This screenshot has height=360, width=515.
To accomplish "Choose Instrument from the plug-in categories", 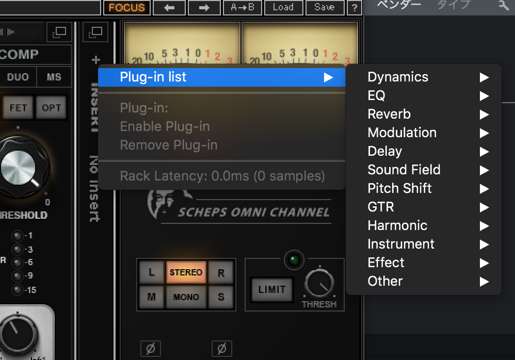I will point(424,244).
